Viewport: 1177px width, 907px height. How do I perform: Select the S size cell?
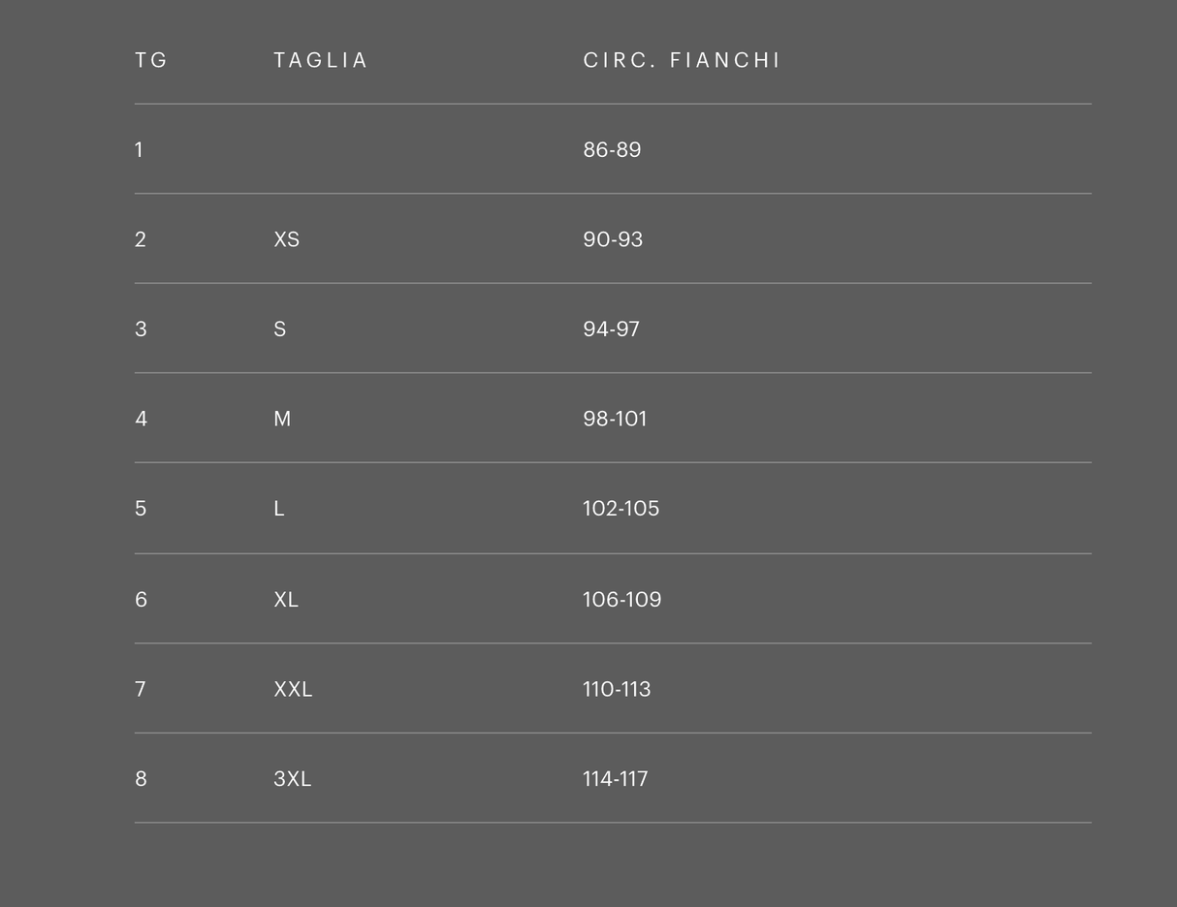point(280,329)
